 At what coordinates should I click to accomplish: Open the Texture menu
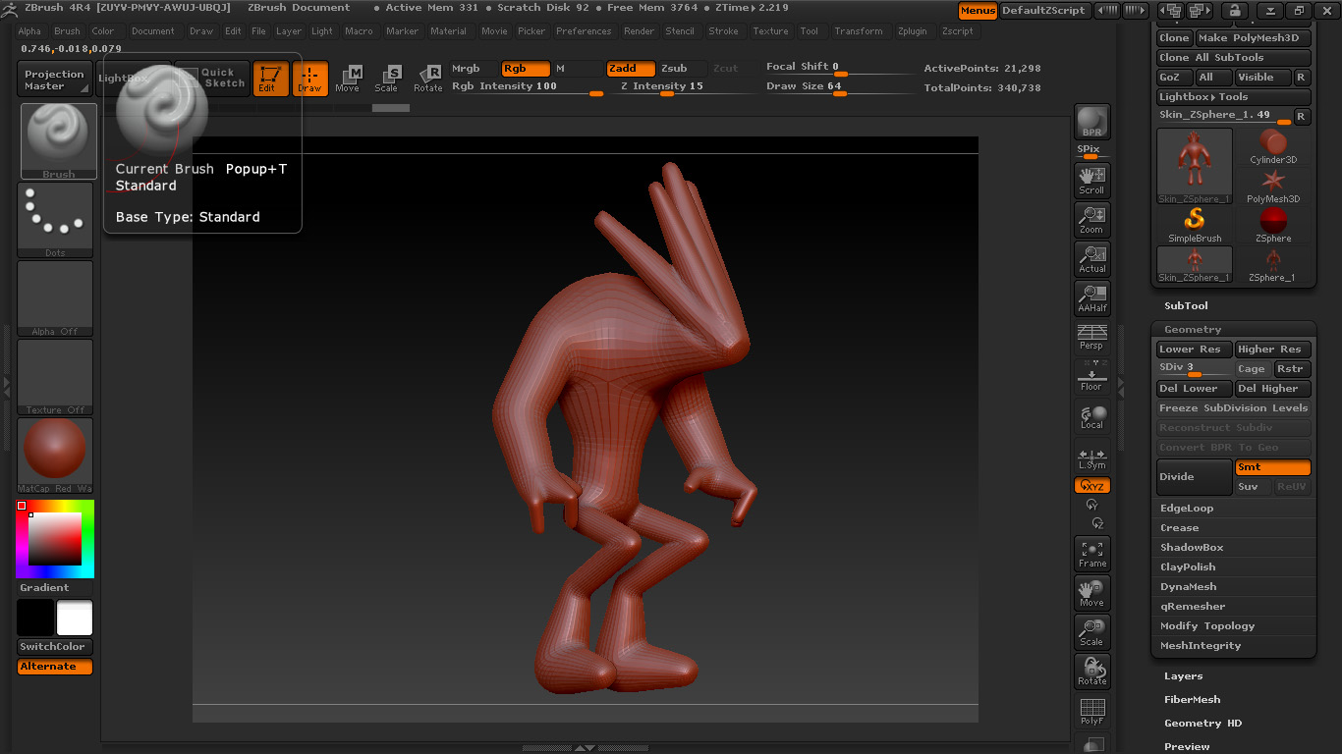(770, 31)
